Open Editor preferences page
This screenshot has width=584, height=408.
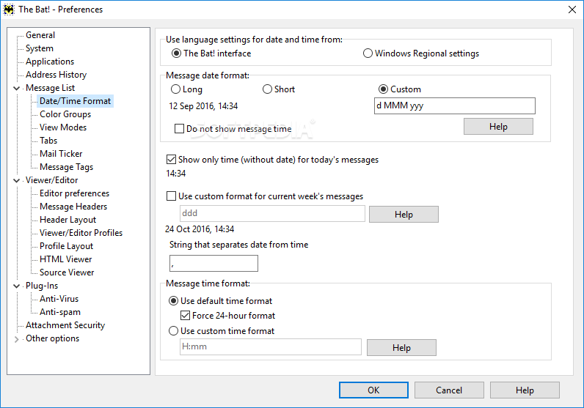tap(75, 193)
